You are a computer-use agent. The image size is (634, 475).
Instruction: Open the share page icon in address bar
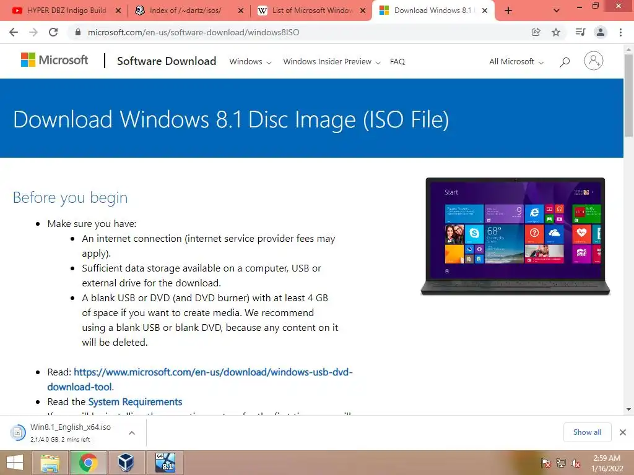click(x=536, y=32)
